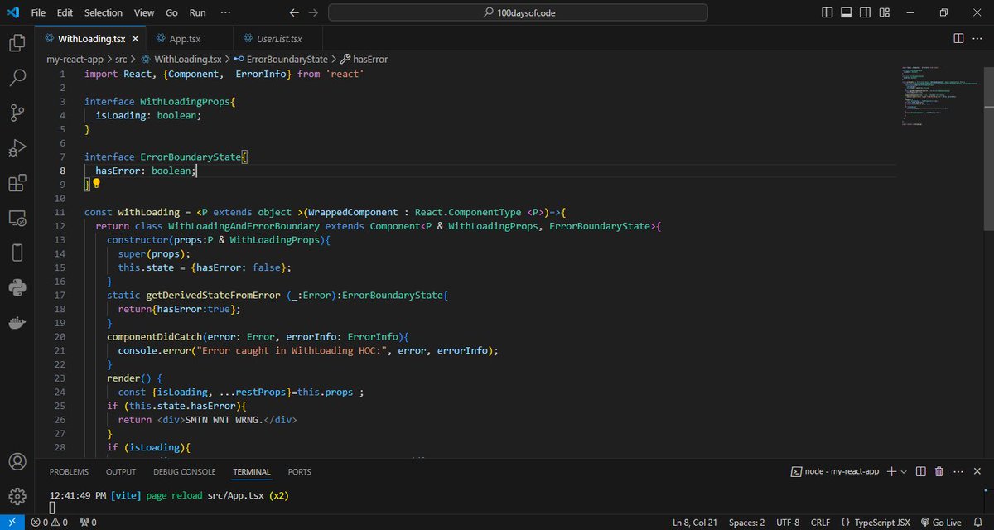The width and height of the screenshot is (994, 530).
Task: Change indentation via Spaces: 2
Action: click(747, 523)
